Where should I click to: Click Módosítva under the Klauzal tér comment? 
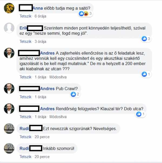[x=58, y=117]
